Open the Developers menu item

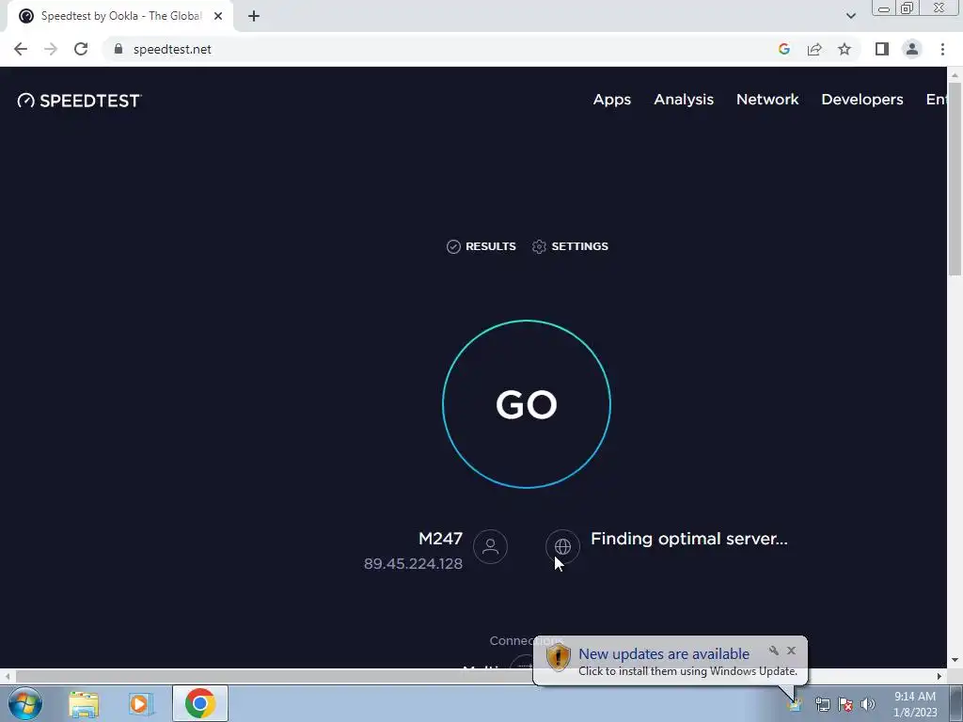[861, 100]
